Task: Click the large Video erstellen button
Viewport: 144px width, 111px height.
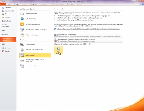Action: [58, 50]
